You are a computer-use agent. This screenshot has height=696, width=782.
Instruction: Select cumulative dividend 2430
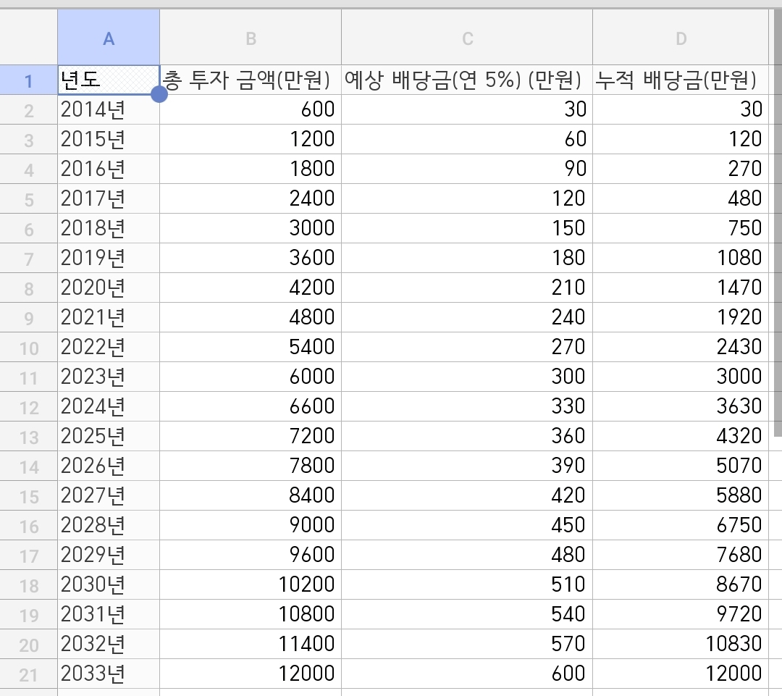[x=681, y=347]
